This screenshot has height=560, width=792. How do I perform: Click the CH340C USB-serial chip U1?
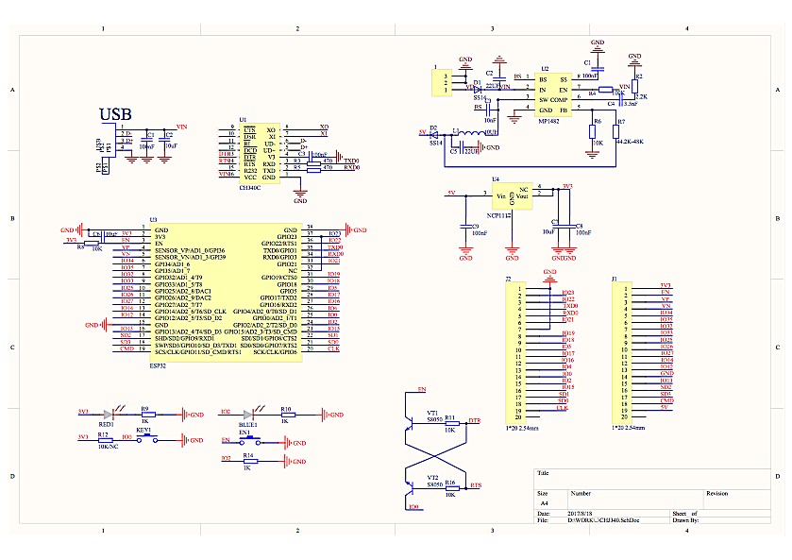(260, 151)
